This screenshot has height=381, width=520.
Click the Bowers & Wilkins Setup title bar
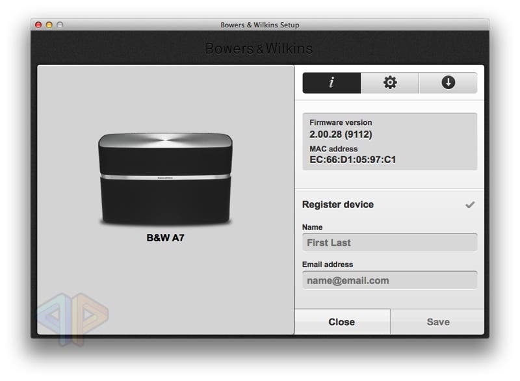click(259, 25)
